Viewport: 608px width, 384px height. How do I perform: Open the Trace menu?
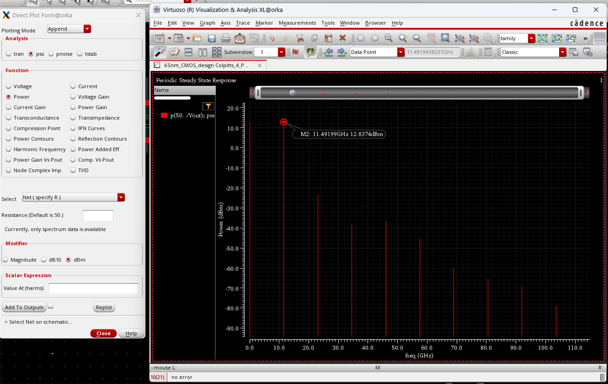(242, 23)
